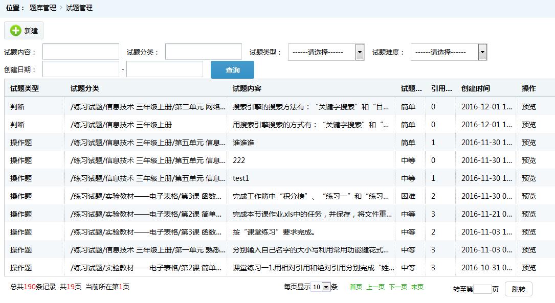Expand the 试题难度 dropdown
The width and height of the screenshot is (555, 303).
point(449,52)
